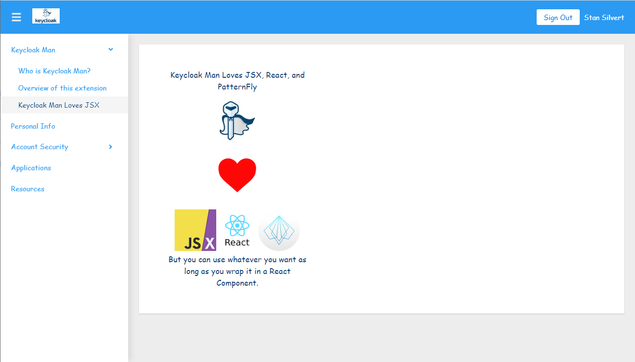Viewport: 635px width, 362px height.
Task: Expand the Account Security chevron
Action: click(x=111, y=147)
